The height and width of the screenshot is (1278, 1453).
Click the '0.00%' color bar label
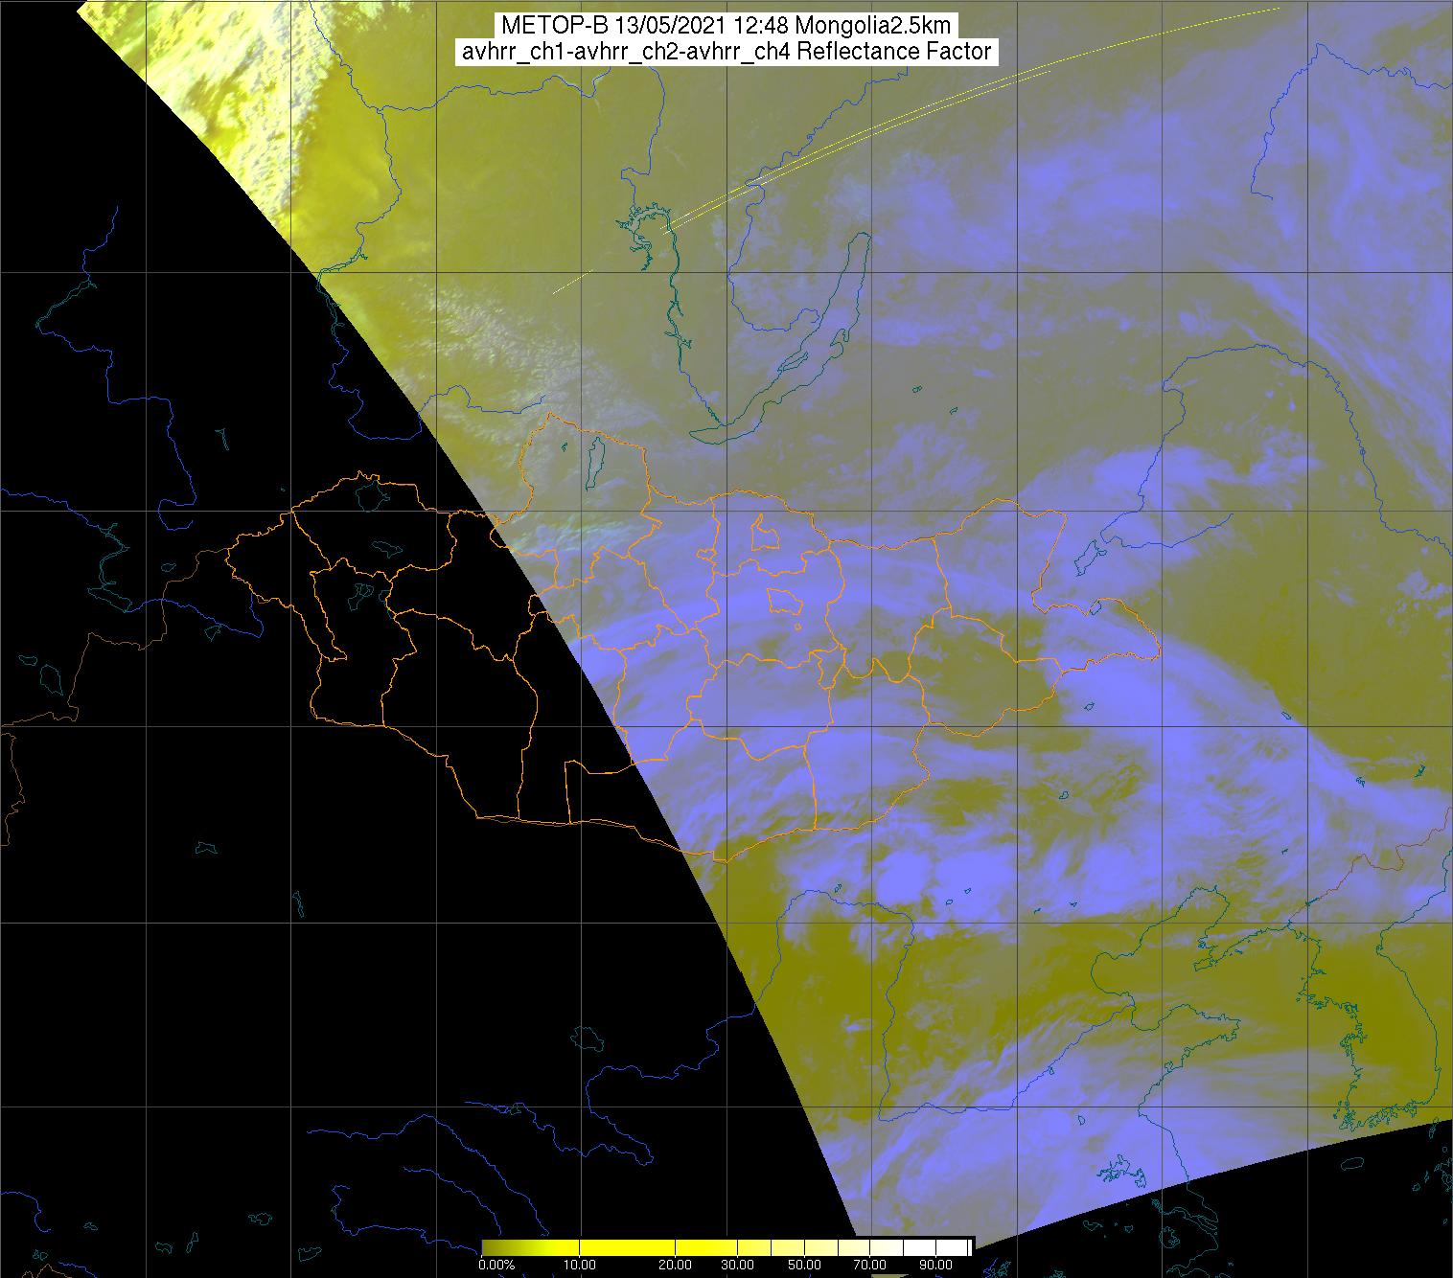pos(496,1265)
